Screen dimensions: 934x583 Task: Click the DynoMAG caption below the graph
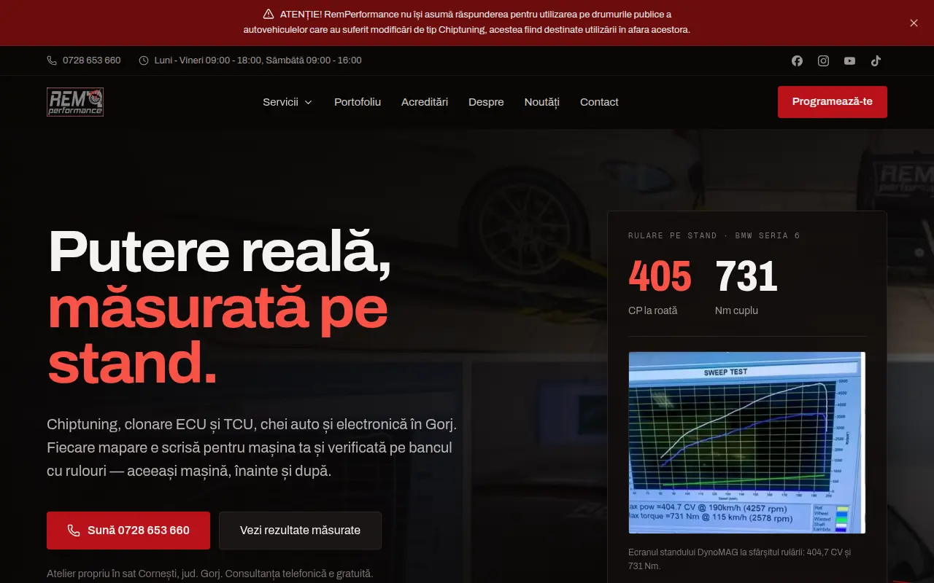click(x=740, y=559)
